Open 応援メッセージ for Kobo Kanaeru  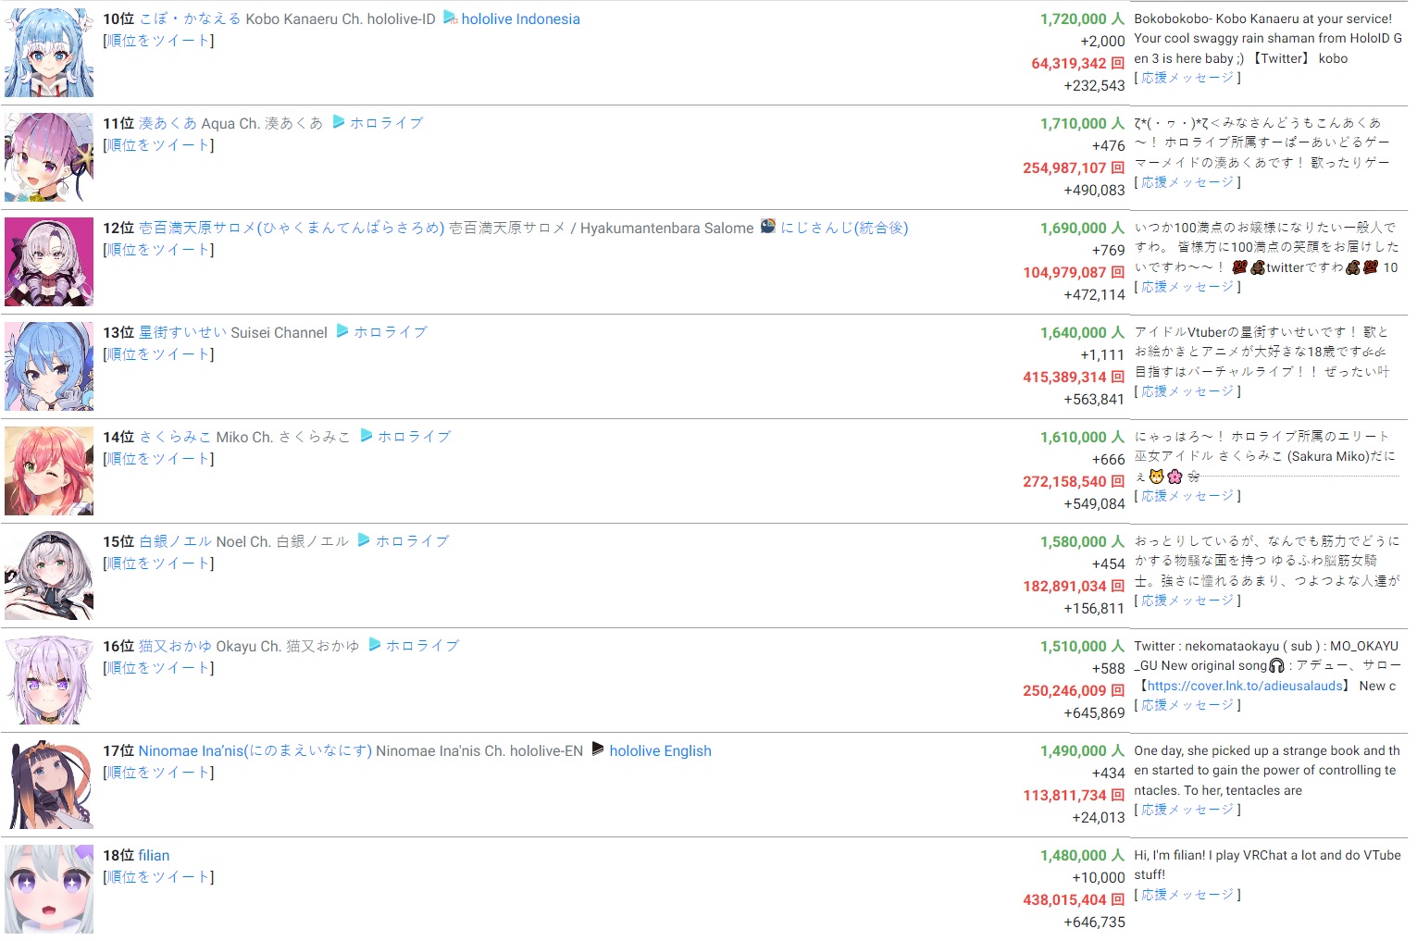click(x=1187, y=78)
